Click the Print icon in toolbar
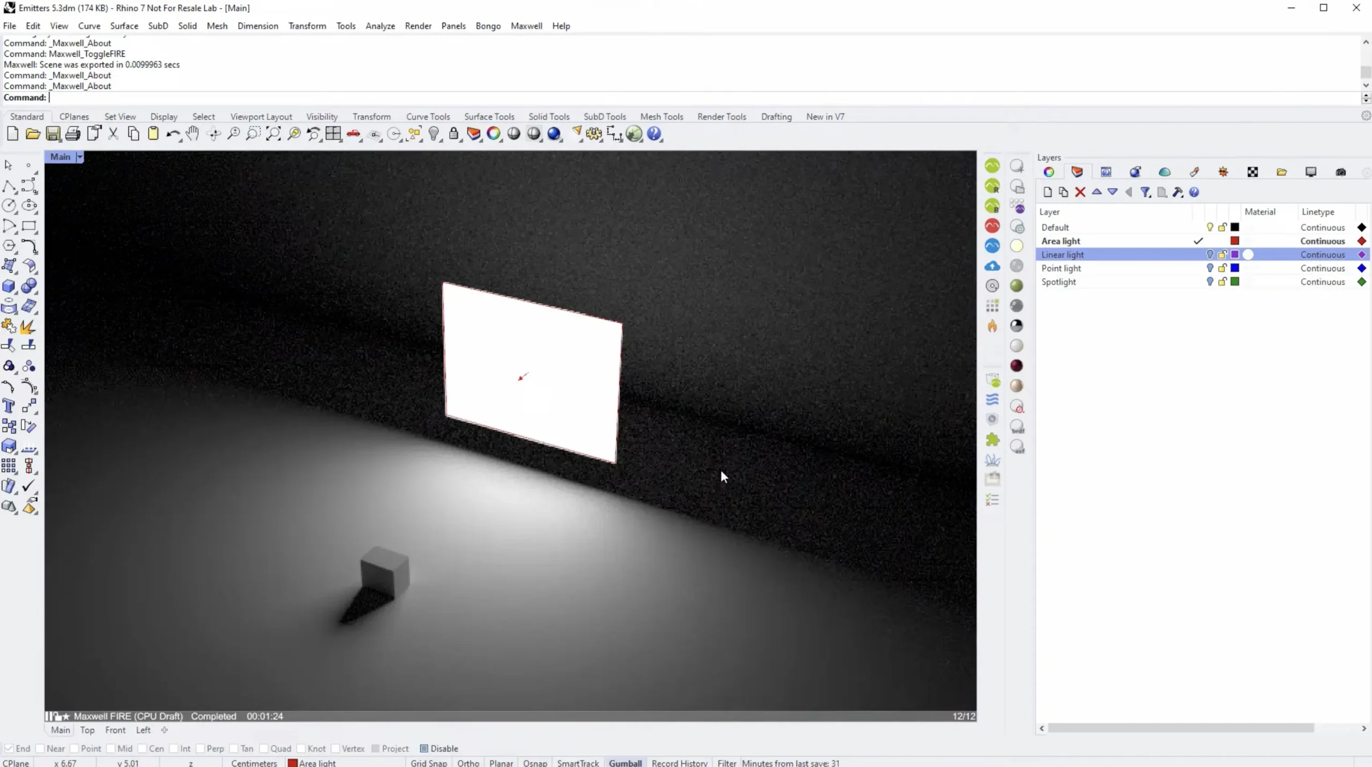This screenshot has height=767, width=1372. pyautogui.click(x=73, y=134)
